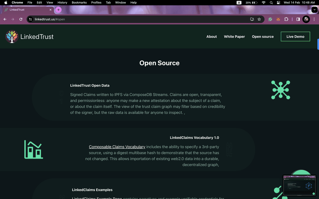
Task: Open the Bookmarks menu
Action: point(79,2)
